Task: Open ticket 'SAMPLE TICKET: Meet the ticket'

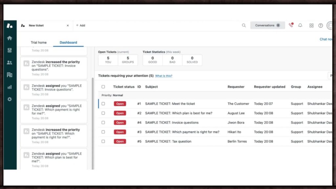Action: point(170,104)
